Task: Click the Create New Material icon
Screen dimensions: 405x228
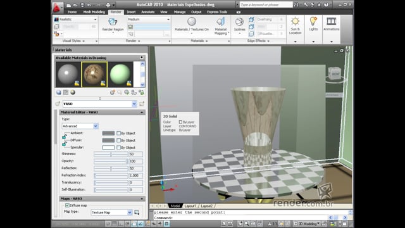Action: [x=113, y=92]
